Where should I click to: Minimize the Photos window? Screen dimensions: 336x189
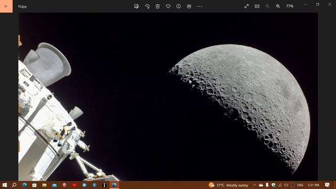coord(306,4)
